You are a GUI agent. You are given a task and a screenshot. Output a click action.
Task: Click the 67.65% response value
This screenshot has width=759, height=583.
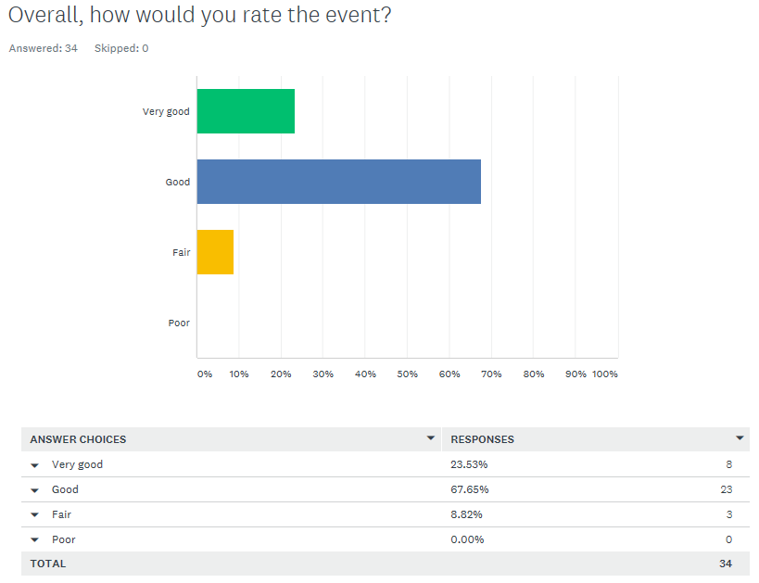tap(469, 489)
